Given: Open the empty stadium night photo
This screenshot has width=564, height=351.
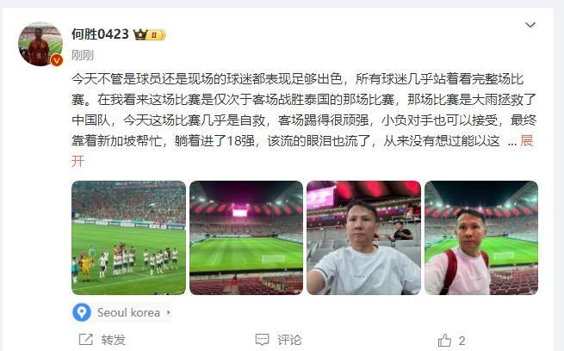Looking at the screenshot, I should (x=246, y=237).
